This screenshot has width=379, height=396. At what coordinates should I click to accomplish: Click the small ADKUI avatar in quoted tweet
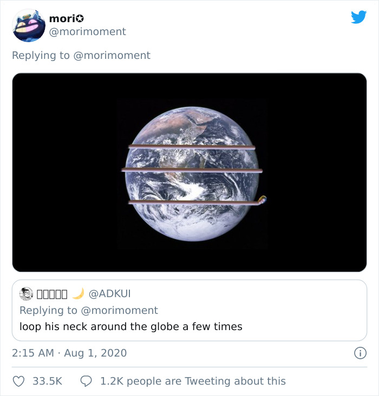point(26,294)
